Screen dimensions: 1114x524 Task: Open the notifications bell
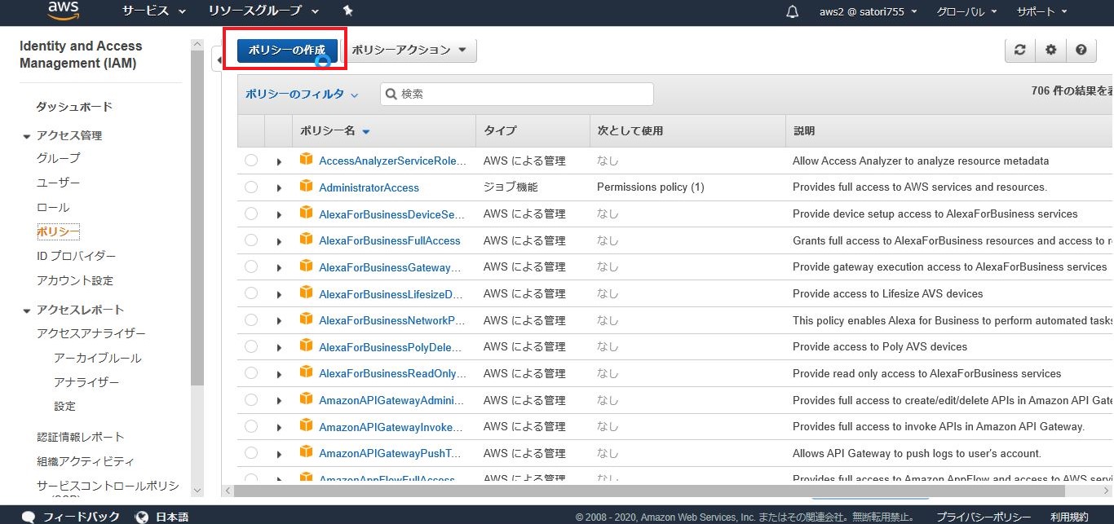tap(792, 11)
